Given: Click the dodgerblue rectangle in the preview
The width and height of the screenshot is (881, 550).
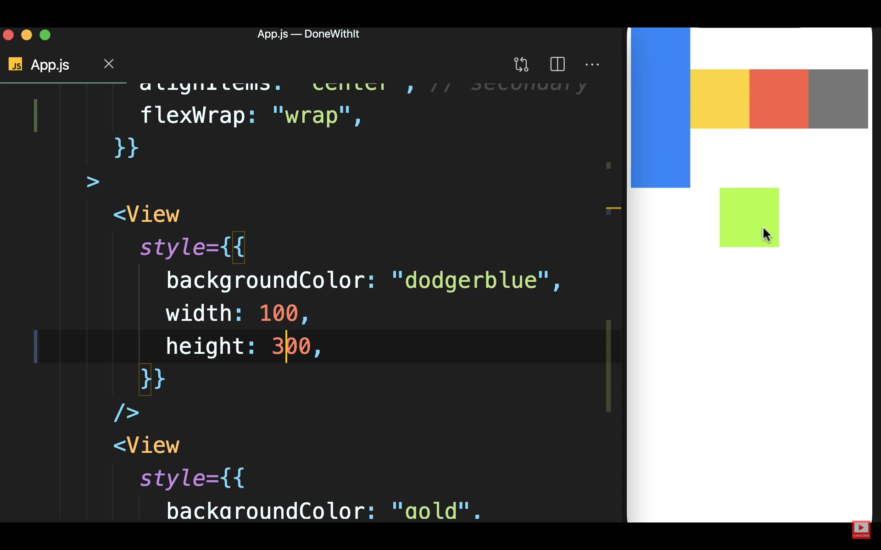Looking at the screenshot, I should (x=660, y=108).
